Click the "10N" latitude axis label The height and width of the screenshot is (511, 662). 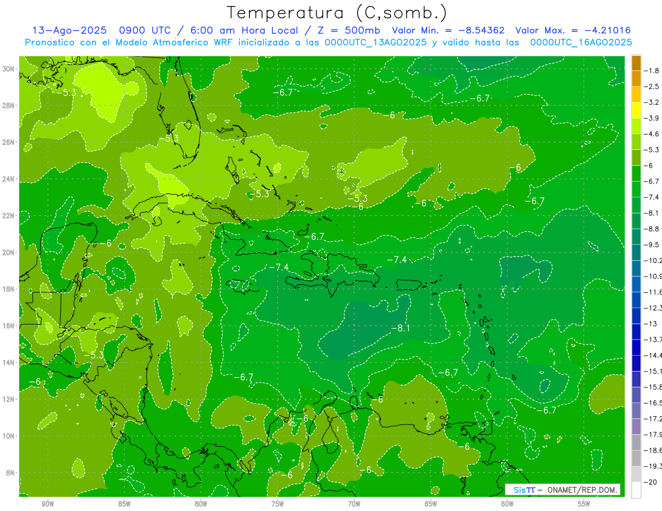[9, 436]
